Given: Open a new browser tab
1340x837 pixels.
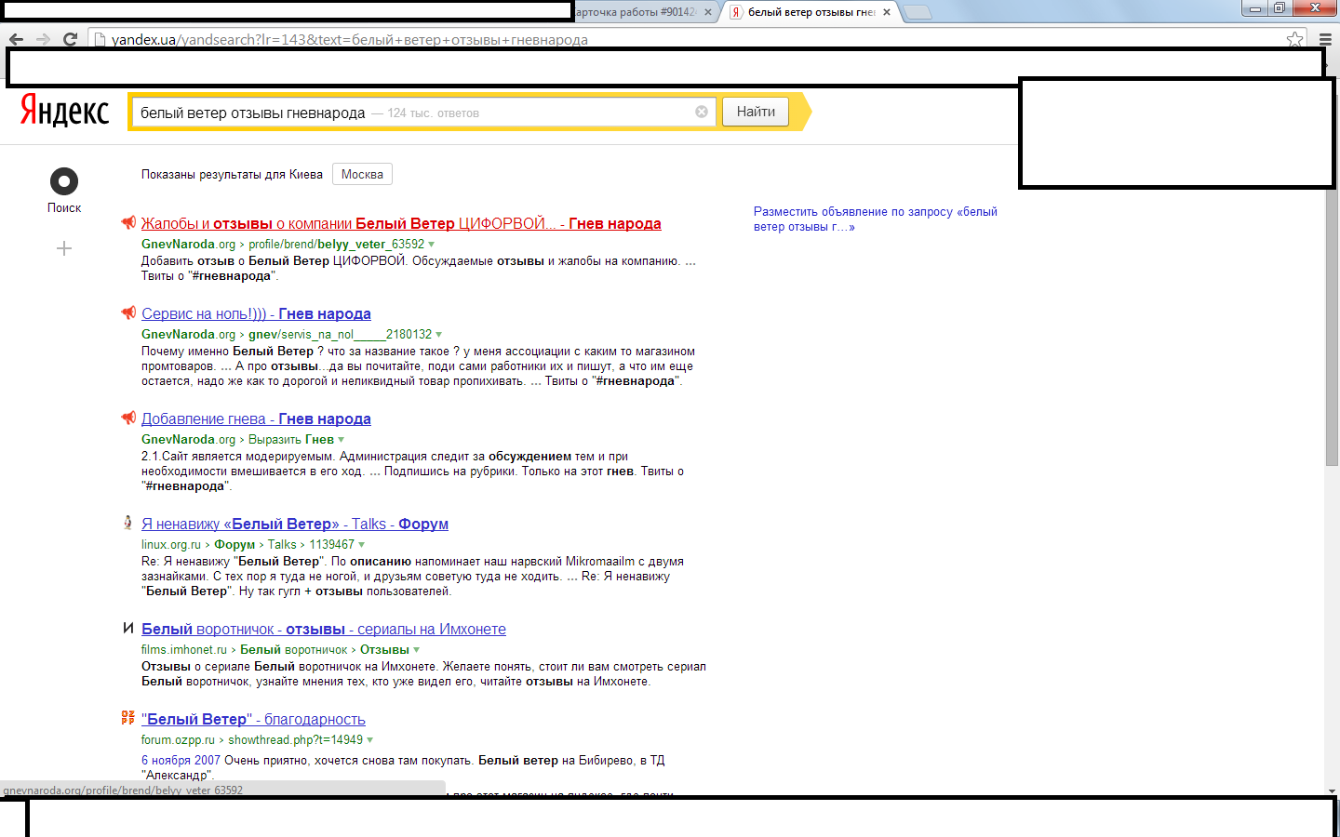Looking at the screenshot, I should [x=917, y=12].
